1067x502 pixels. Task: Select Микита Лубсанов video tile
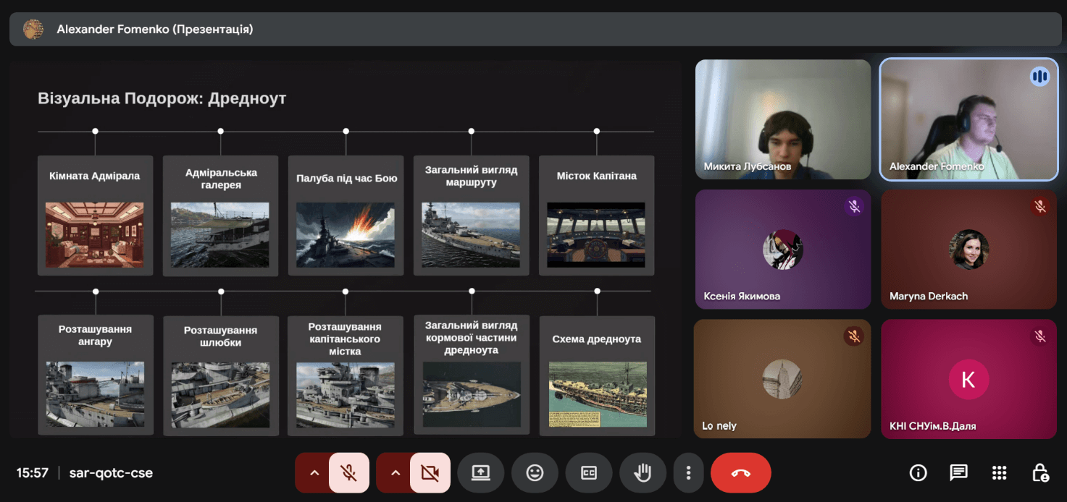click(782, 119)
